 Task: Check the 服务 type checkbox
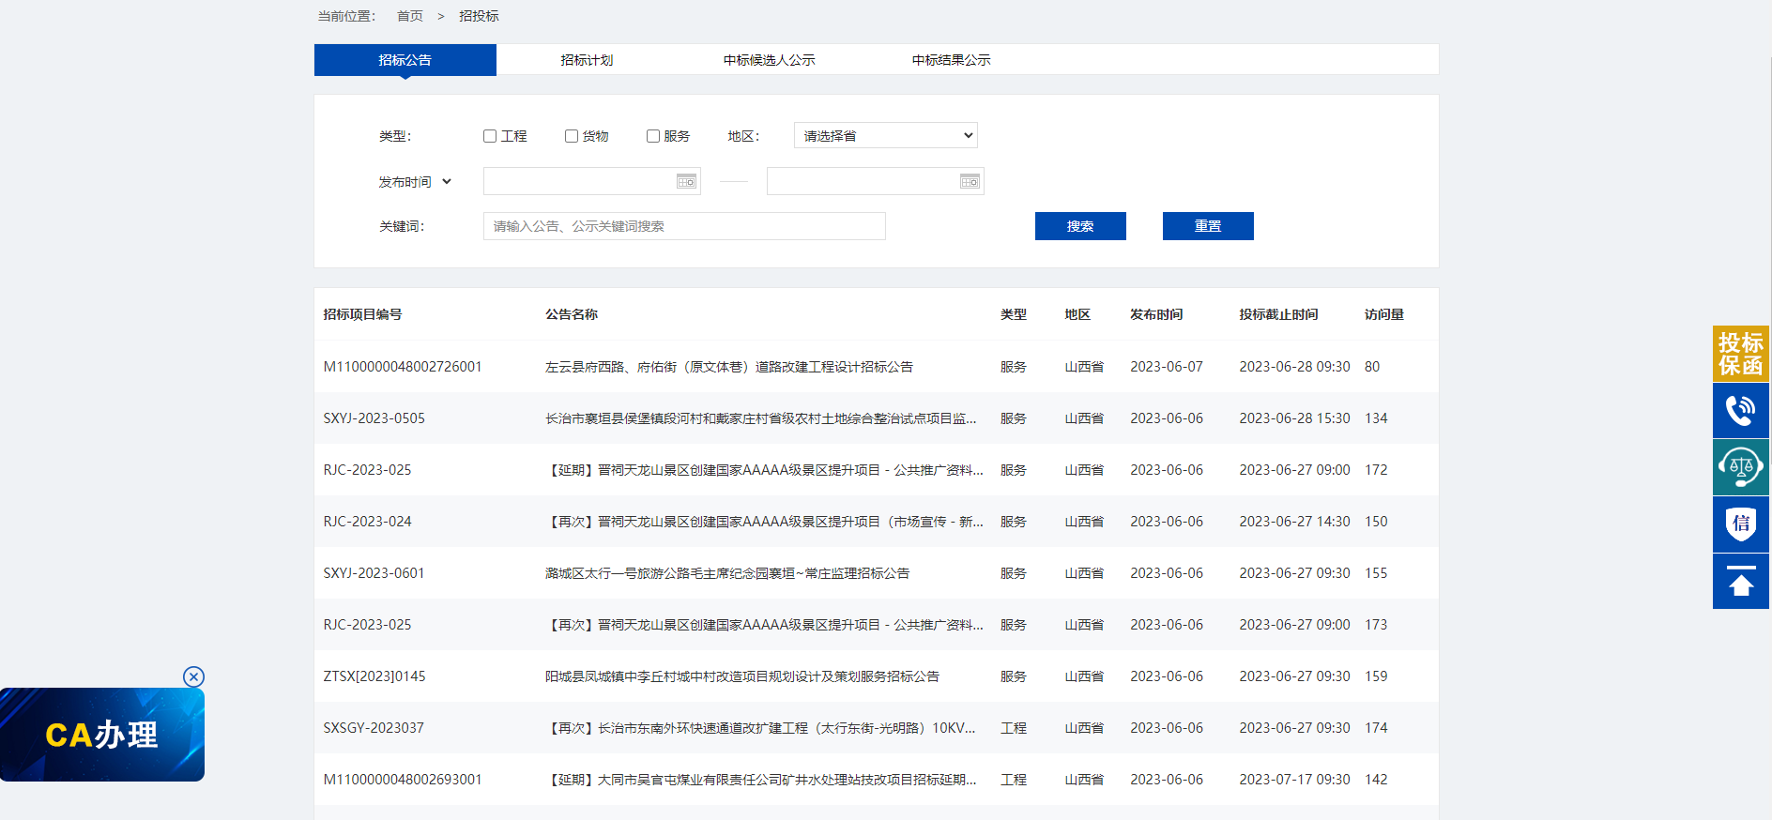653,136
